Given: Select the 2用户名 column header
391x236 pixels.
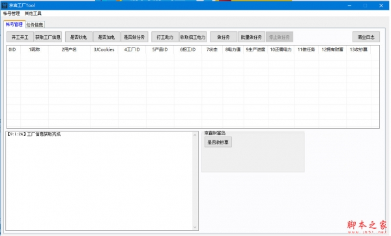Looking at the screenshot, I should (x=69, y=49).
